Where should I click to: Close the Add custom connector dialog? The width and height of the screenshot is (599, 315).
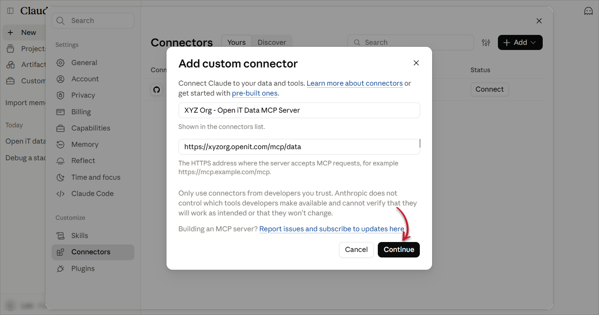[416, 63]
